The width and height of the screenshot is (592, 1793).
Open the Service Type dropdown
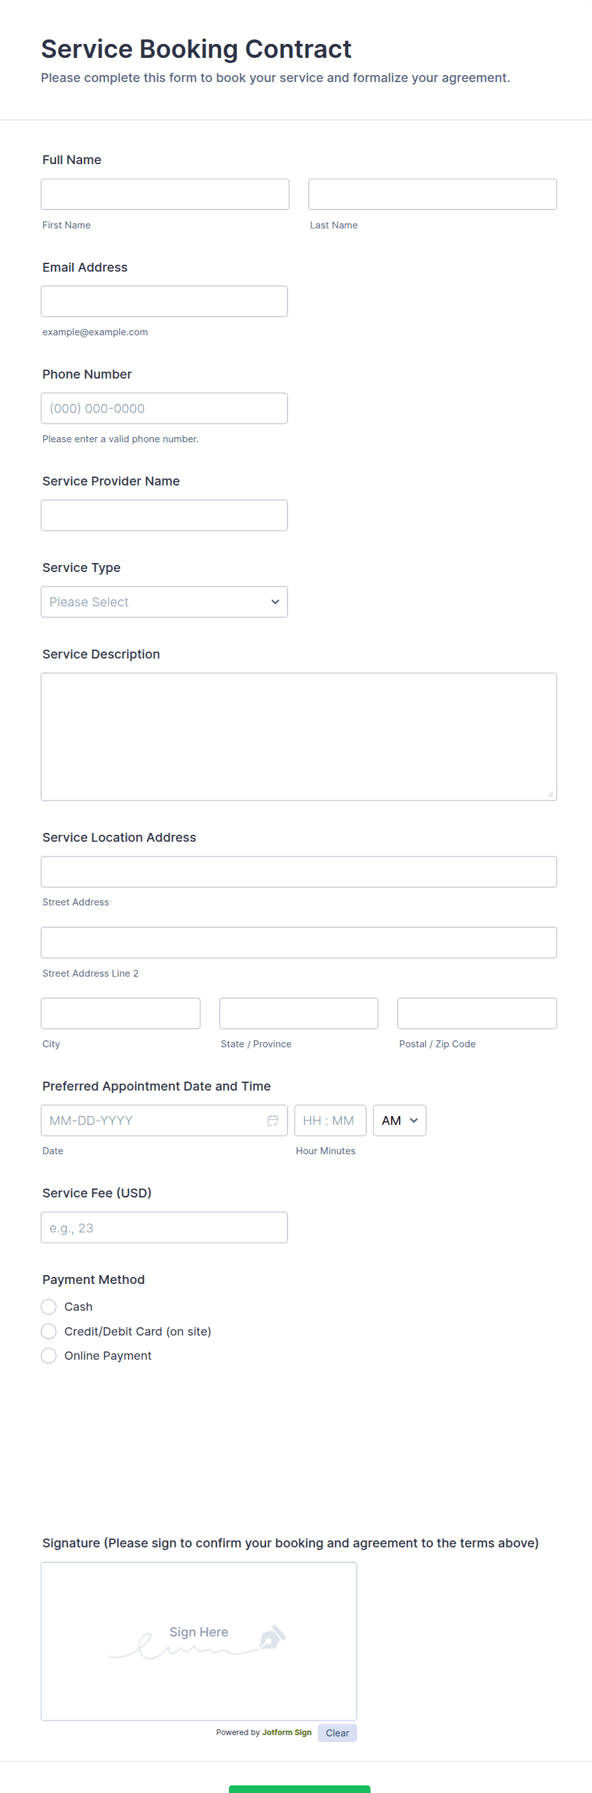pos(164,601)
